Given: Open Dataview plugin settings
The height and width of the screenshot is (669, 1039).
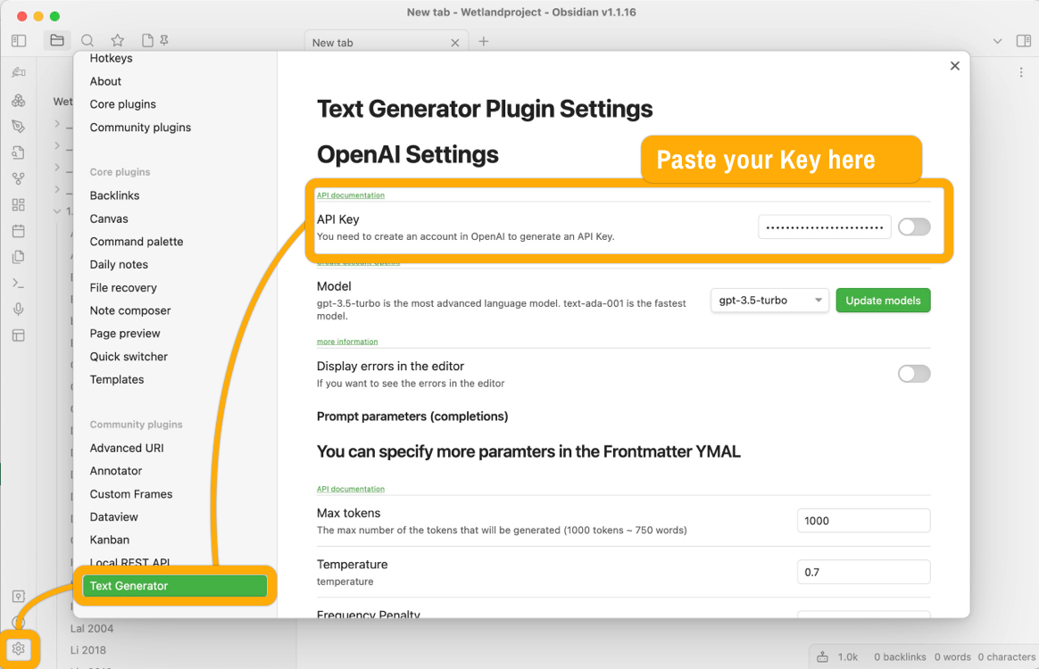Looking at the screenshot, I should click(x=114, y=516).
